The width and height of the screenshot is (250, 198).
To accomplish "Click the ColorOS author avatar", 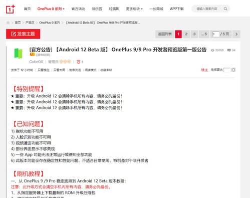I will [18, 53].
